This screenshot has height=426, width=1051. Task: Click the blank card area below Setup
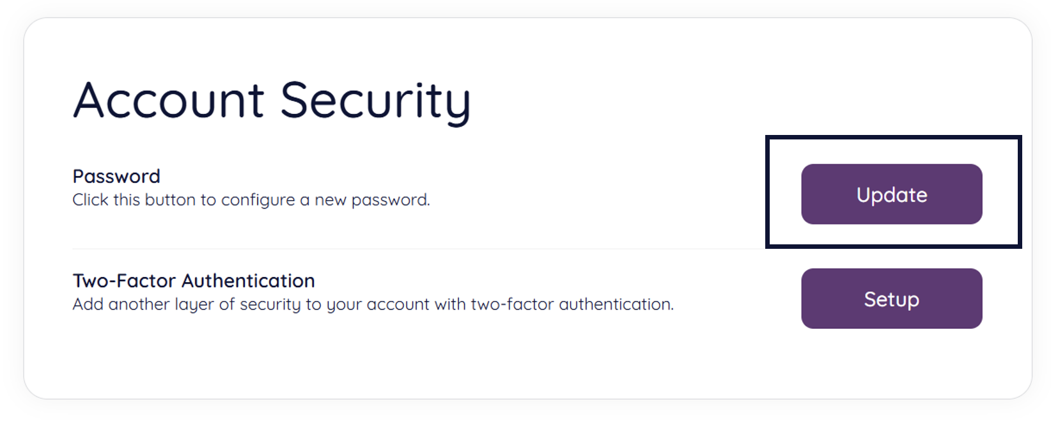(x=891, y=365)
